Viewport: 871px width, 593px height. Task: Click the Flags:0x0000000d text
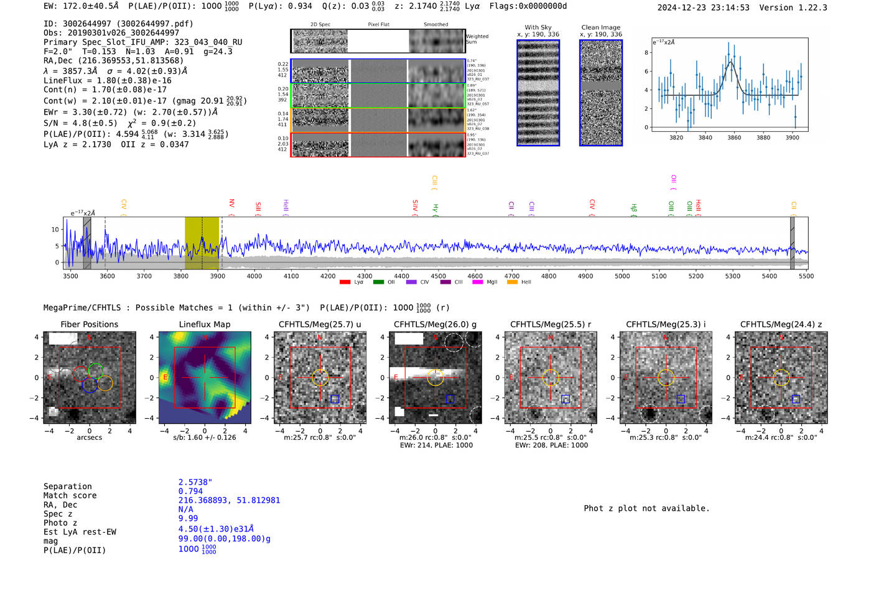pyautogui.click(x=528, y=6)
